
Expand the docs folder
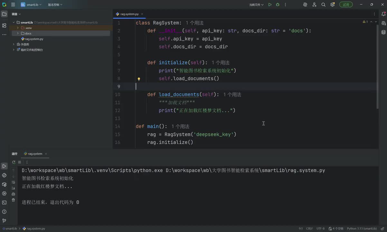18,34
